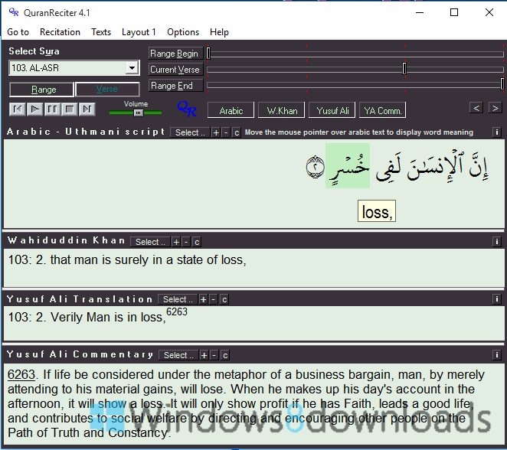Pause the recitation
This screenshot has height=450, width=507.
[x=52, y=109]
